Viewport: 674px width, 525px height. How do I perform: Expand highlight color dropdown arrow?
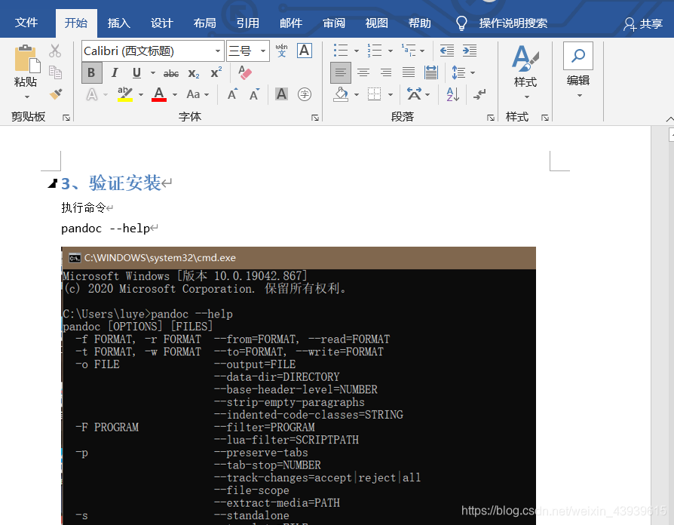coord(140,94)
